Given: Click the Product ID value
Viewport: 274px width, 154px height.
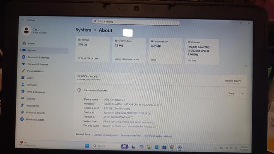Looking at the screenshot, I should coord(118,117).
